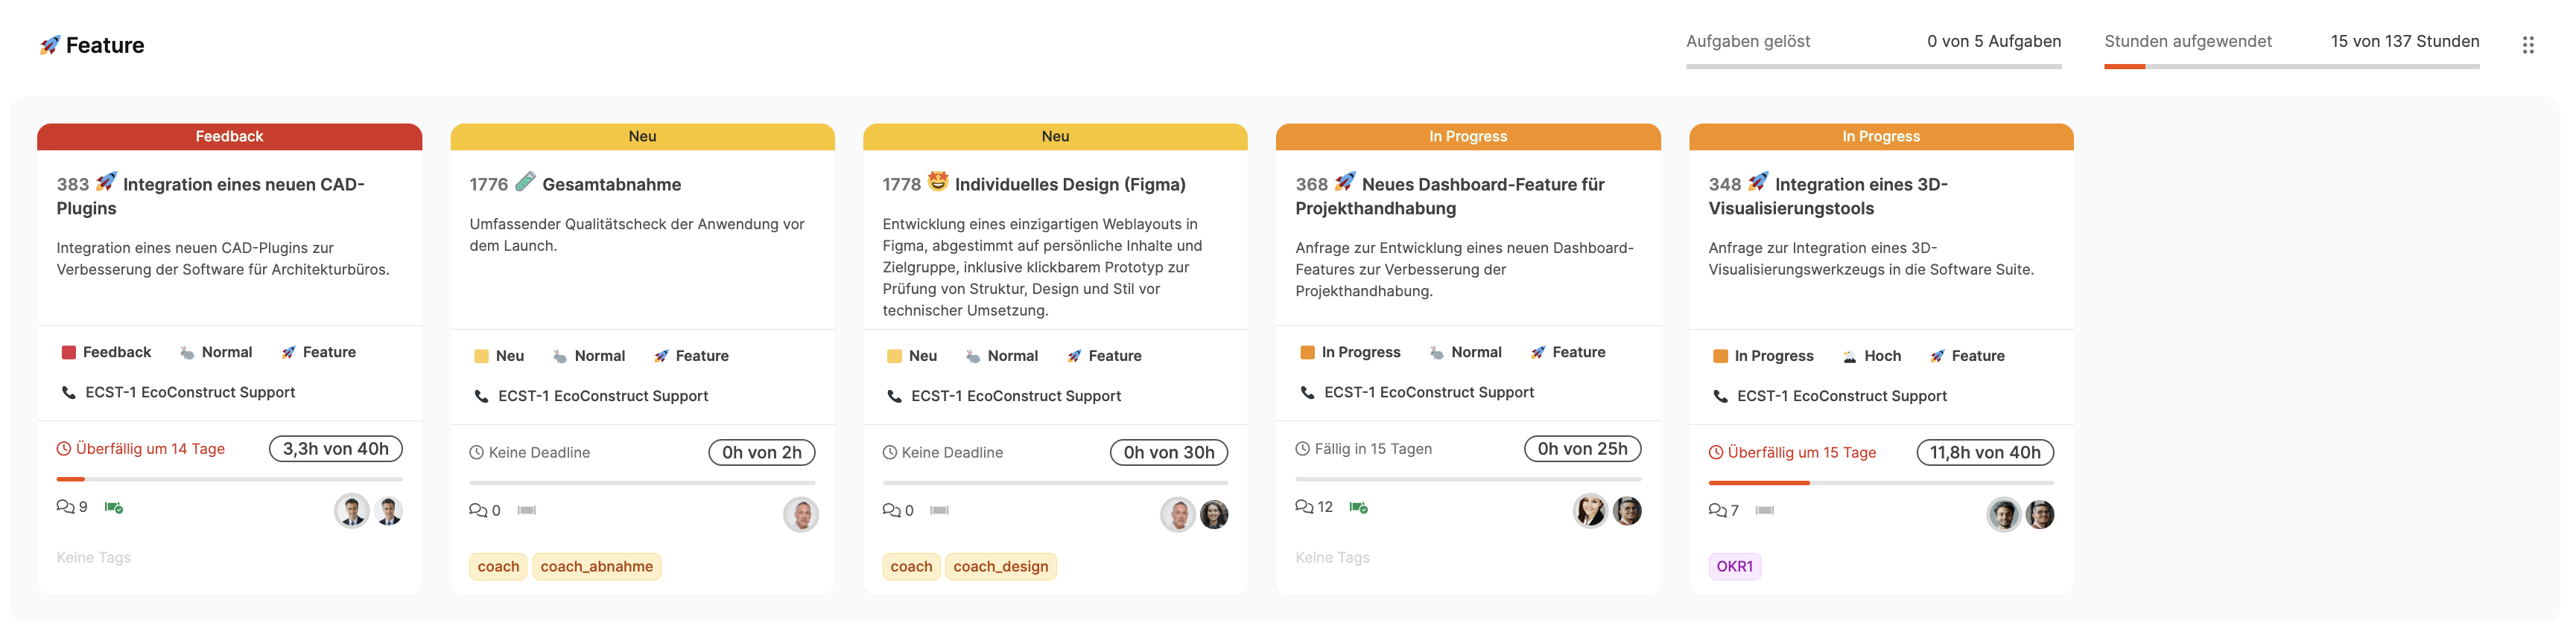This screenshot has width=2576, height=640.
Task: Click the green billing icon on card 368
Action: coord(1358,508)
